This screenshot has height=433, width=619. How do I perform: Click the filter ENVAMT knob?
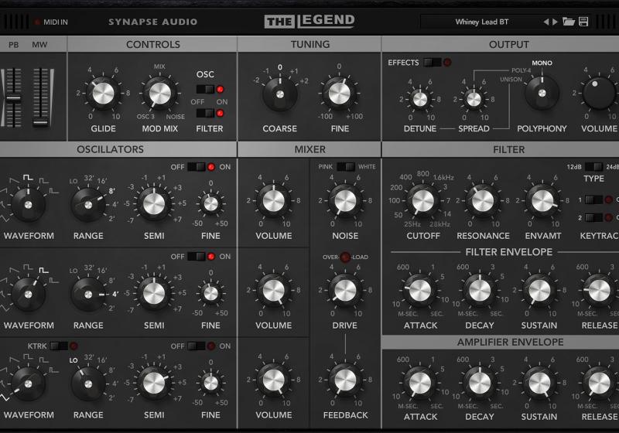pos(542,200)
